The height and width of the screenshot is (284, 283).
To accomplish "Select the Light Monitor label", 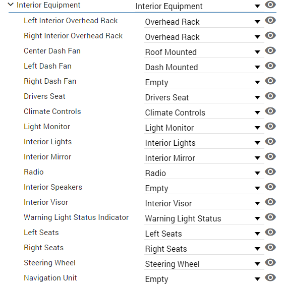I will point(47,127).
